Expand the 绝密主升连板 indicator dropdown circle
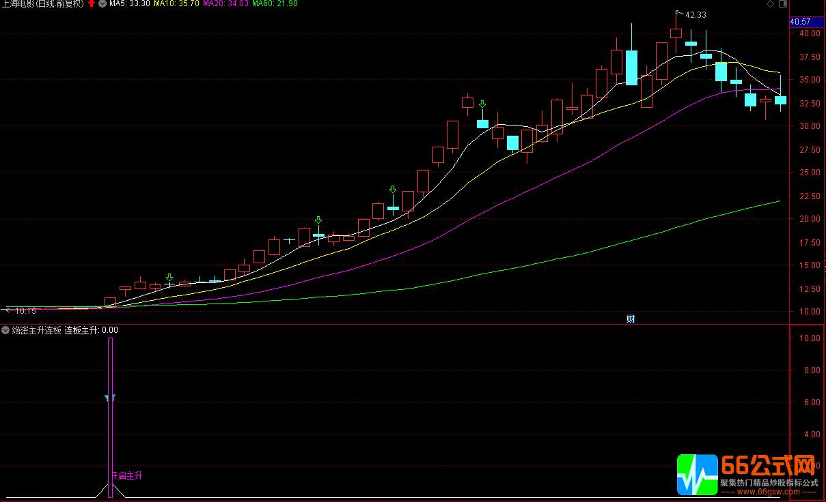 tap(6, 330)
